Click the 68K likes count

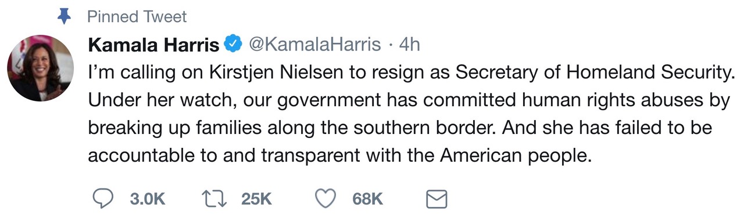point(367,199)
